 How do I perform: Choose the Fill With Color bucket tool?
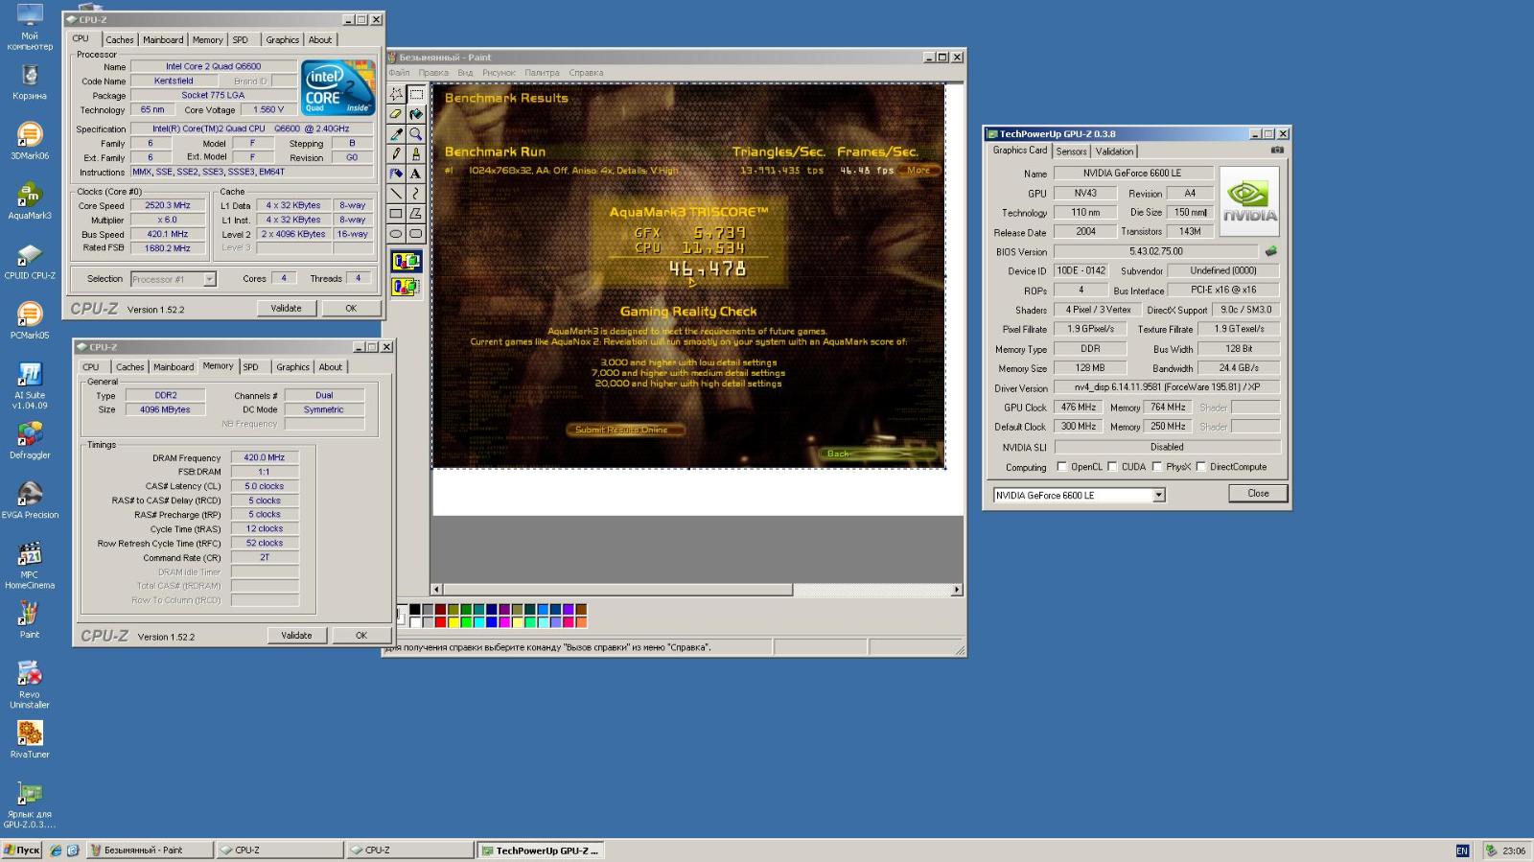click(x=416, y=114)
